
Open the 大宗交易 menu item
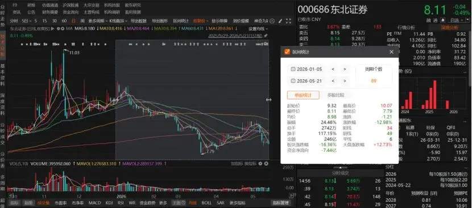point(91,5)
